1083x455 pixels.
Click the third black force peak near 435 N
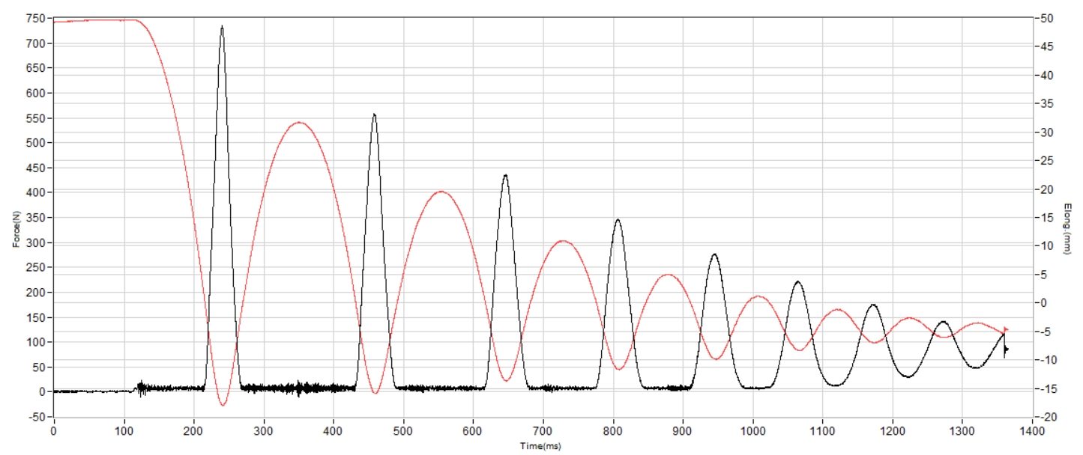click(506, 176)
